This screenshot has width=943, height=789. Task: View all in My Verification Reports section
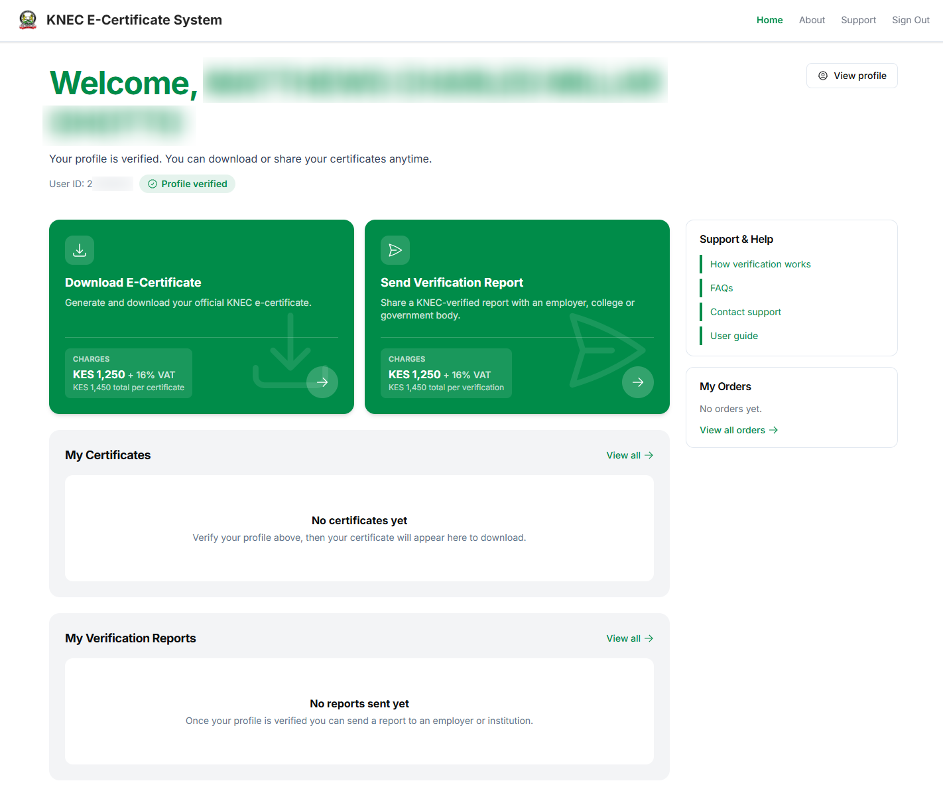point(630,638)
